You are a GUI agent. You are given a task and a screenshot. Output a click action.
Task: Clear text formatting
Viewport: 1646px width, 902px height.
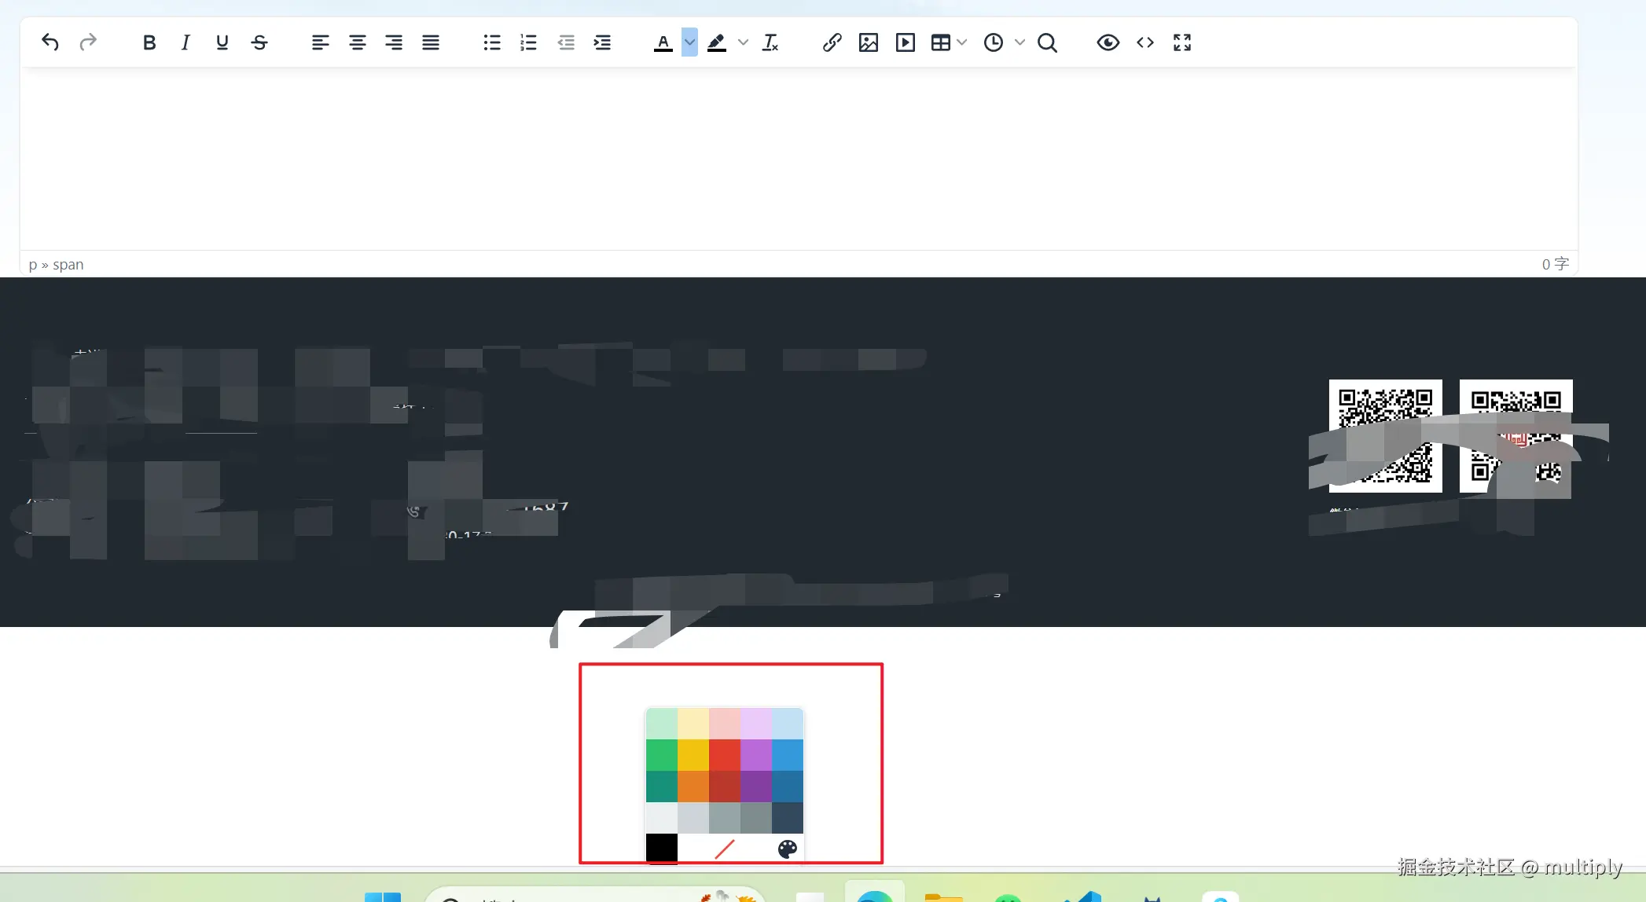click(x=770, y=42)
